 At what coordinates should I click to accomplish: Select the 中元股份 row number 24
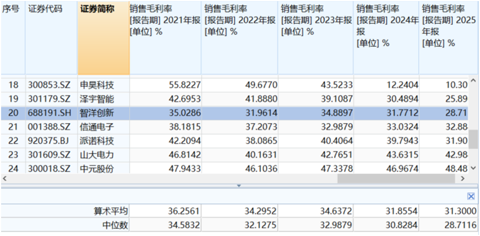coord(13,168)
